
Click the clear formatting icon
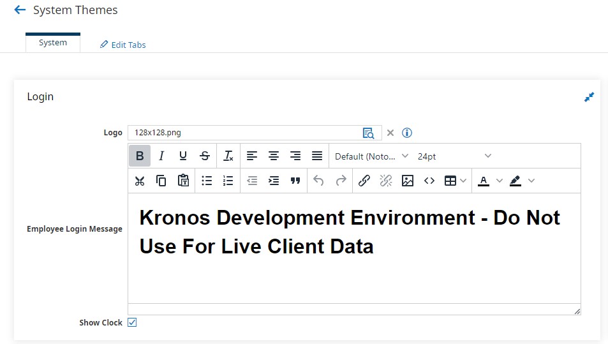click(228, 156)
